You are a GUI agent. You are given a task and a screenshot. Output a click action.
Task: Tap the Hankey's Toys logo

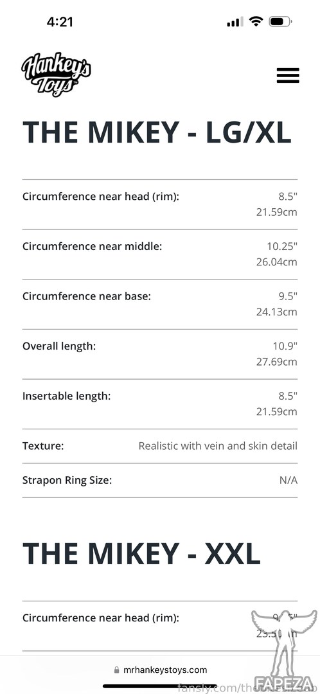coord(56,75)
